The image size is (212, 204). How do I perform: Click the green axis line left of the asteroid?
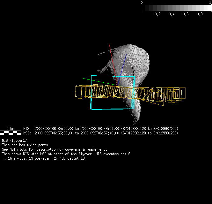[x=96, y=81]
